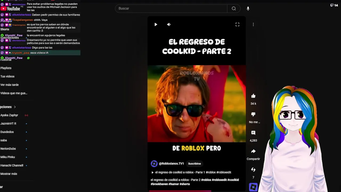
Task: Enter fullscreen mode on the Short
Action: click(x=237, y=25)
